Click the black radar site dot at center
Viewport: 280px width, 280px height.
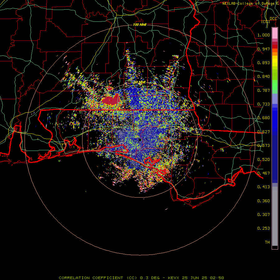pyautogui.click(x=140, y=140)
